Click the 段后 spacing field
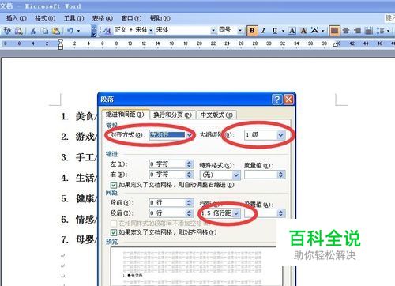 pyautogui.click(x=167, y=213)
